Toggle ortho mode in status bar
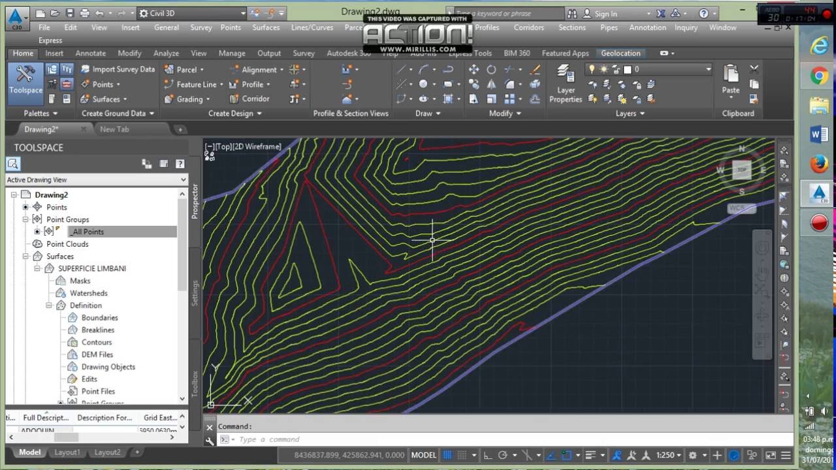 [x=487, y=456]
